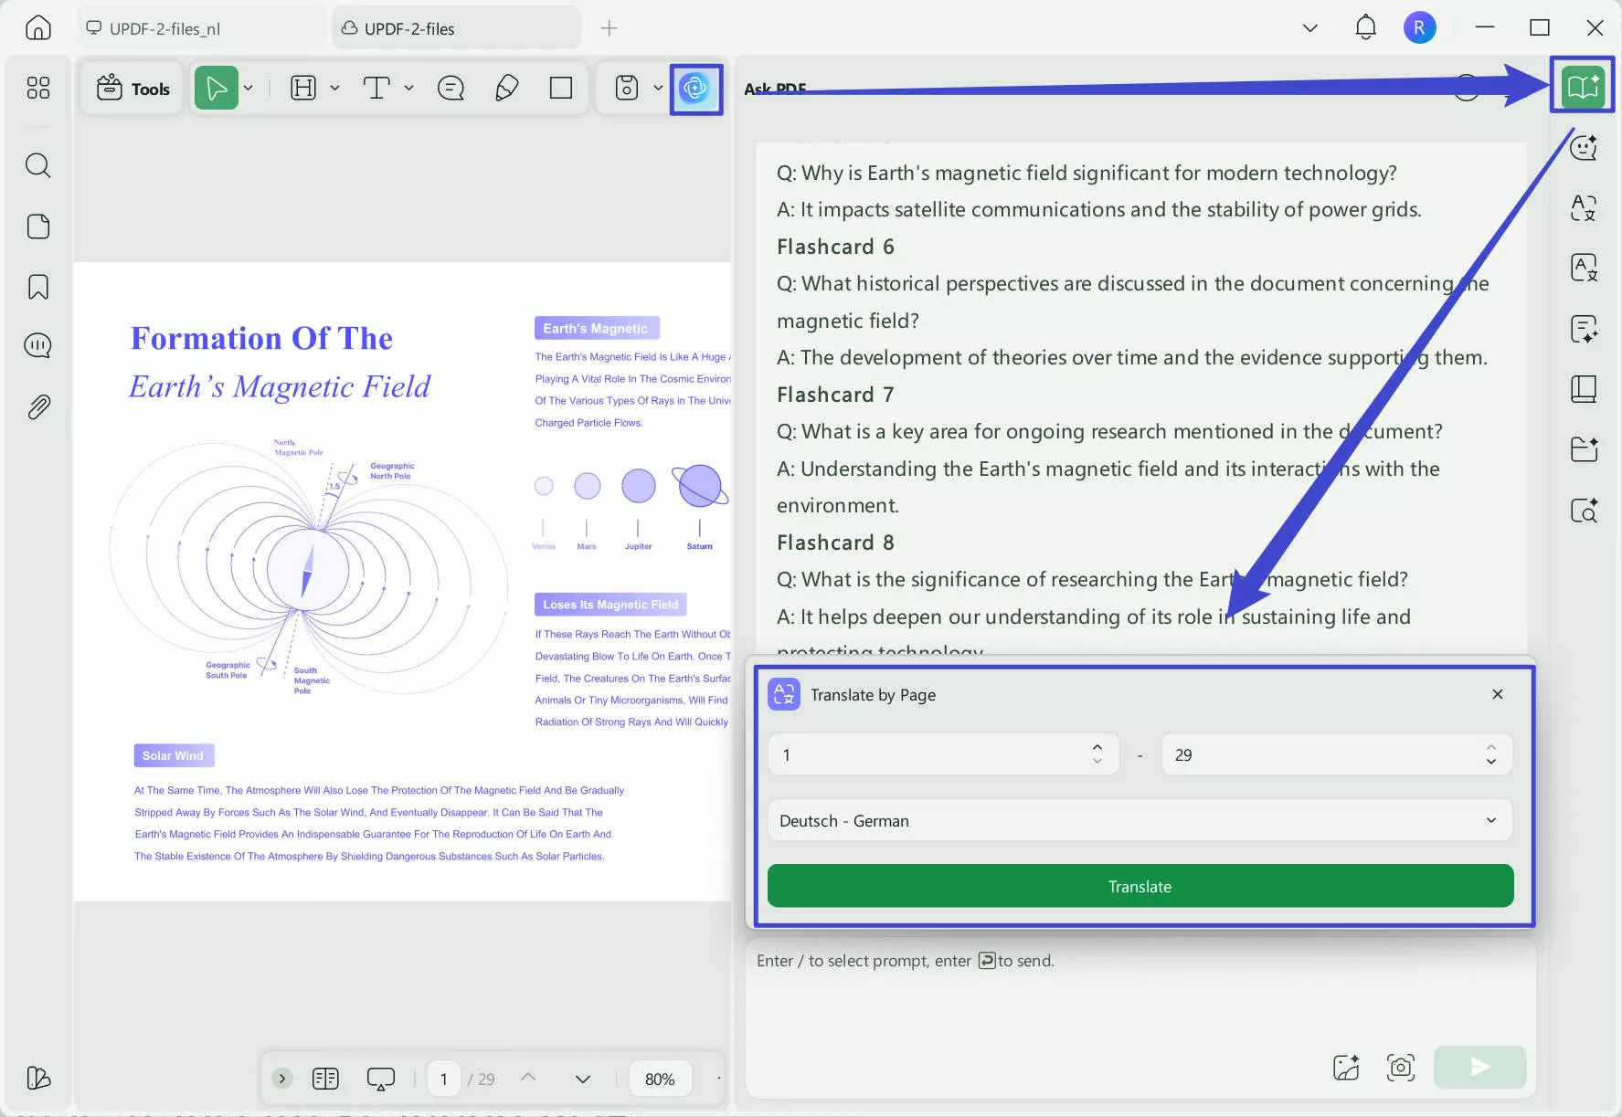Image resolution: width=1622 pixels, height=1117 pixels.
Task: Expand the text tool dropdown arrow
Action: [408, 88]
